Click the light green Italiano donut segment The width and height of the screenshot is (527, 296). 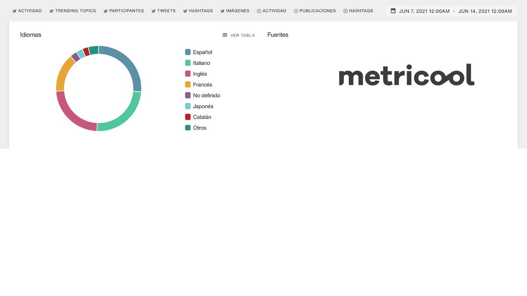tap(125, 116)
